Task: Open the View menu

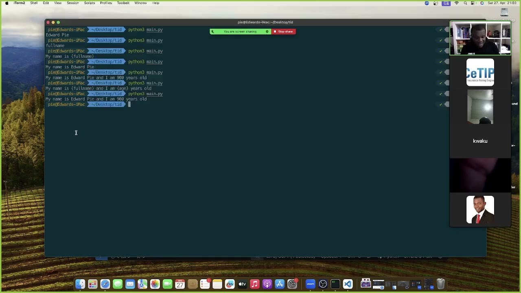Action: point(58,3)
